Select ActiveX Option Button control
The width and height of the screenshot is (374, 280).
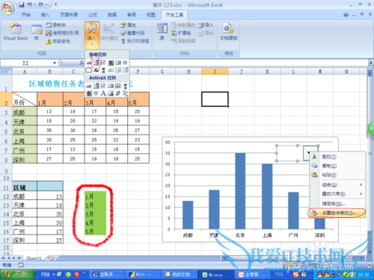coord(96,93)
